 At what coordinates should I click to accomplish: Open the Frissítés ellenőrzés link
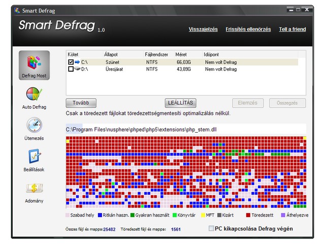coord(248,29)
